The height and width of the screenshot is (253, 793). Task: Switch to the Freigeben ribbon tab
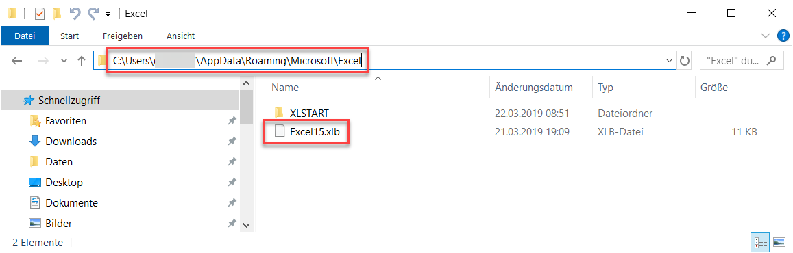point(123,36)
